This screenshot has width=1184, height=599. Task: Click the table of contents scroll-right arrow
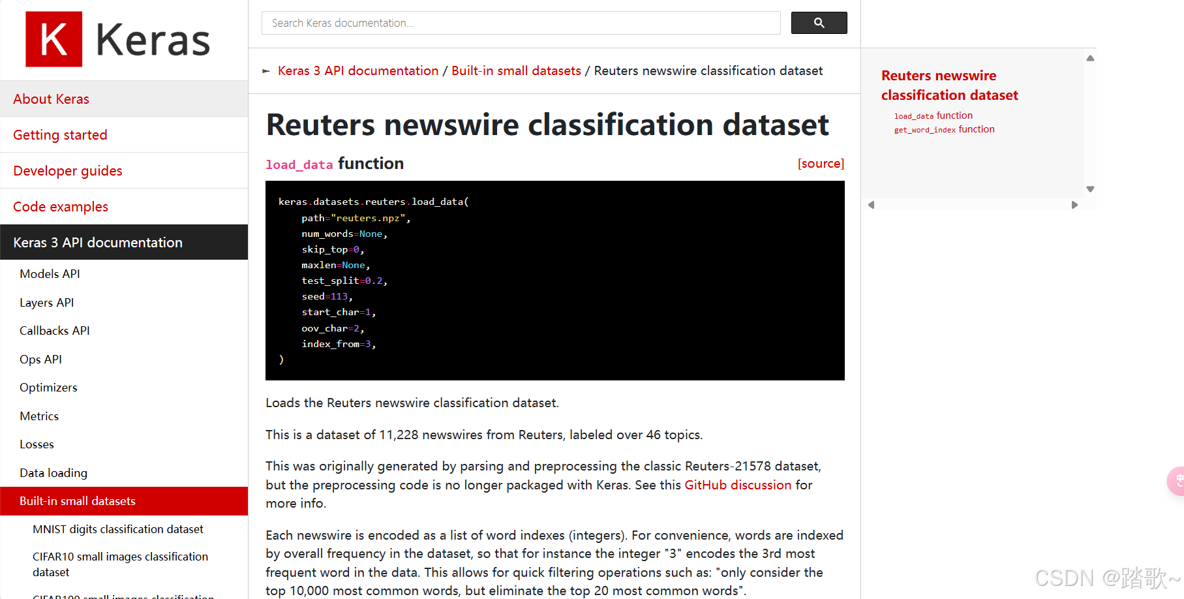pyautogui.click(x=1074, y=205)
